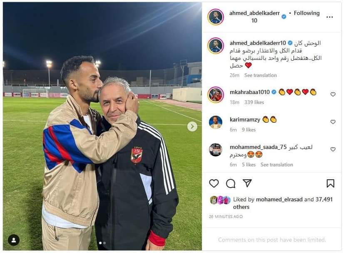
Task: Open mkahrabaa1010's profile picture
Action: 216,95
